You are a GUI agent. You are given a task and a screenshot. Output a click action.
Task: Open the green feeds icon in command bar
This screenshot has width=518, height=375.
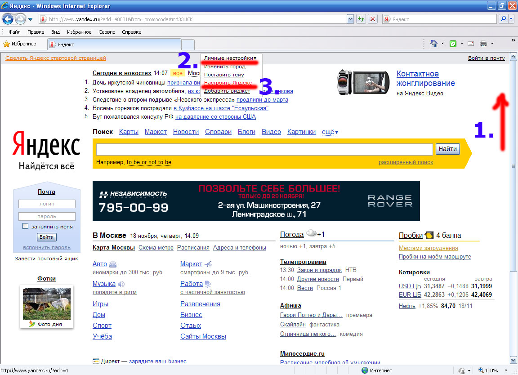(453, 44)
